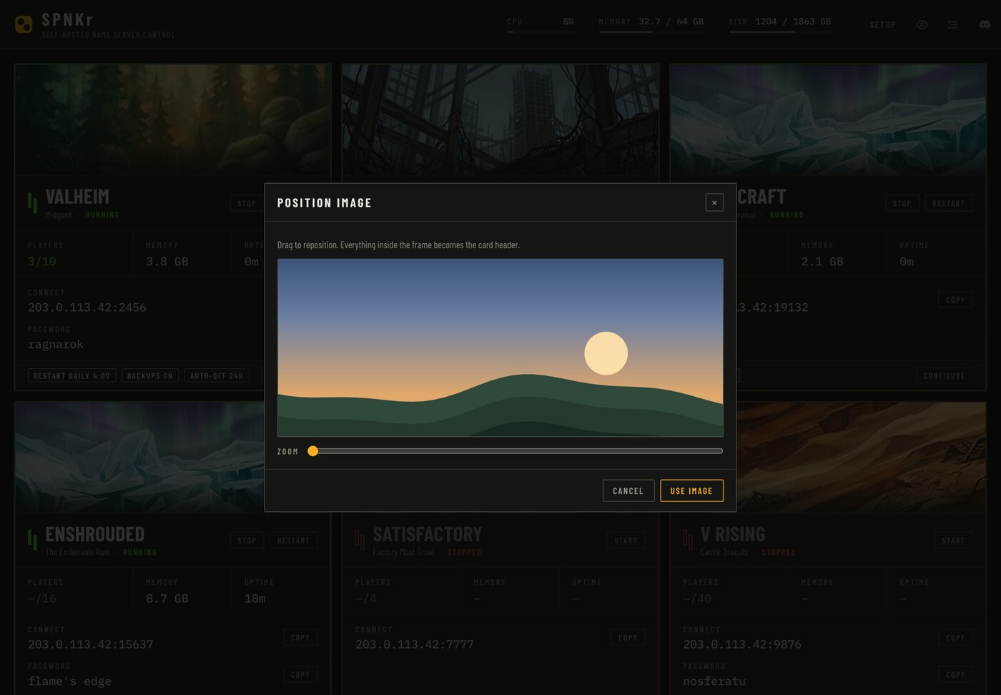Click the Valheim memory value 3.8 GB
This screenshot has width=1001, height=695.
click(167, 262)
